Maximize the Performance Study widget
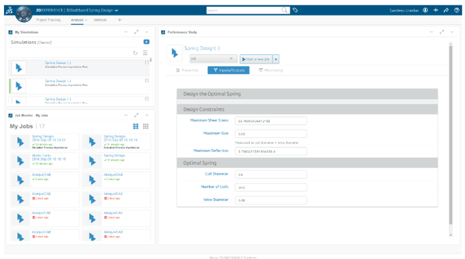This screenshot has width=465, height=259. pos(441,32)
